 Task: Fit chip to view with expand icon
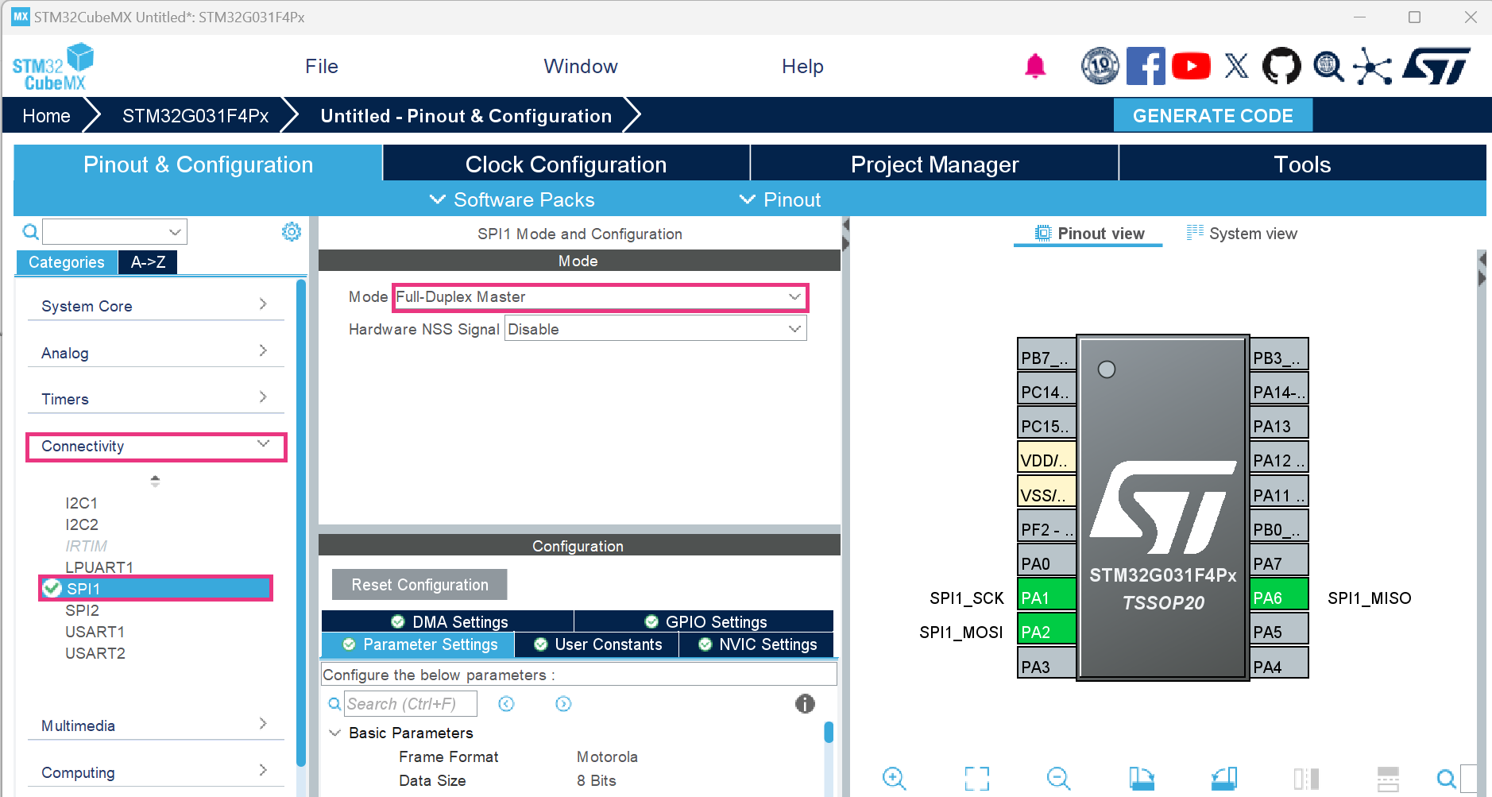coord(977,778)
